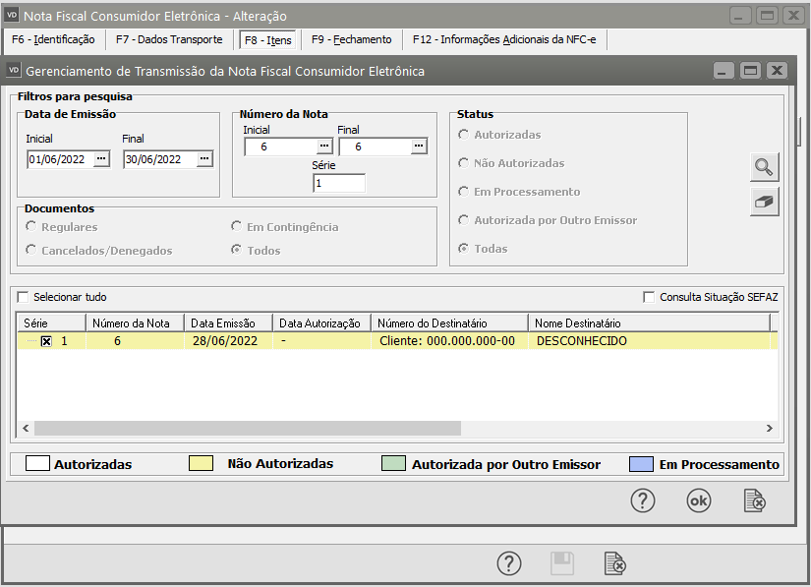Open the initial nota number lookup button
The image size is (811, 587).
click(x=324, y=147)
